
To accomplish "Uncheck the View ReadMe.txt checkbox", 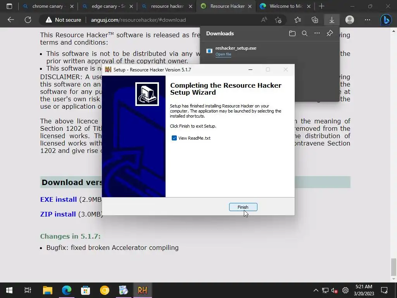I will click(174, 138).
